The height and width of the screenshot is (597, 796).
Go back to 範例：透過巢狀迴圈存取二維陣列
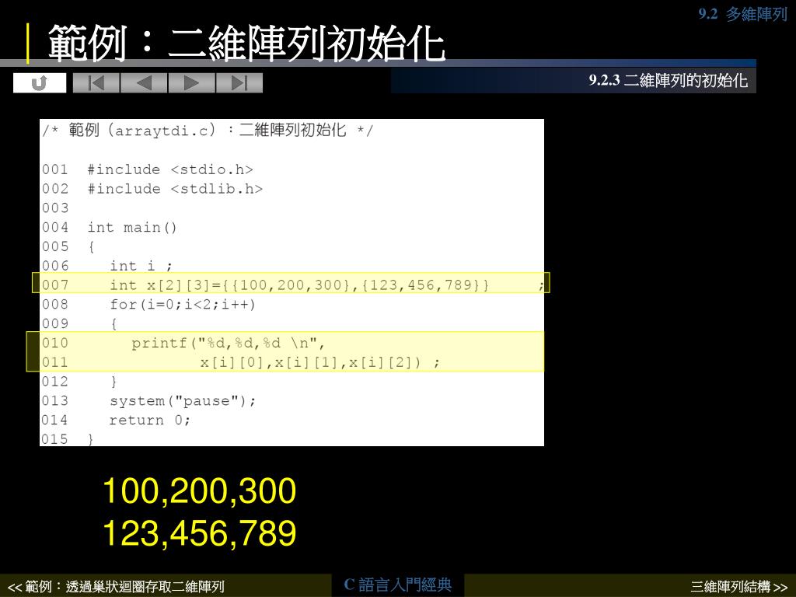pos(116,587)
